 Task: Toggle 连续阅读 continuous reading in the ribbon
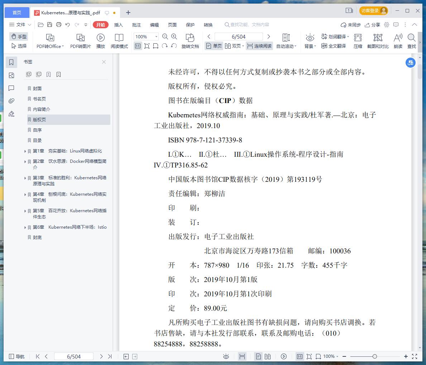click(259, 46)
